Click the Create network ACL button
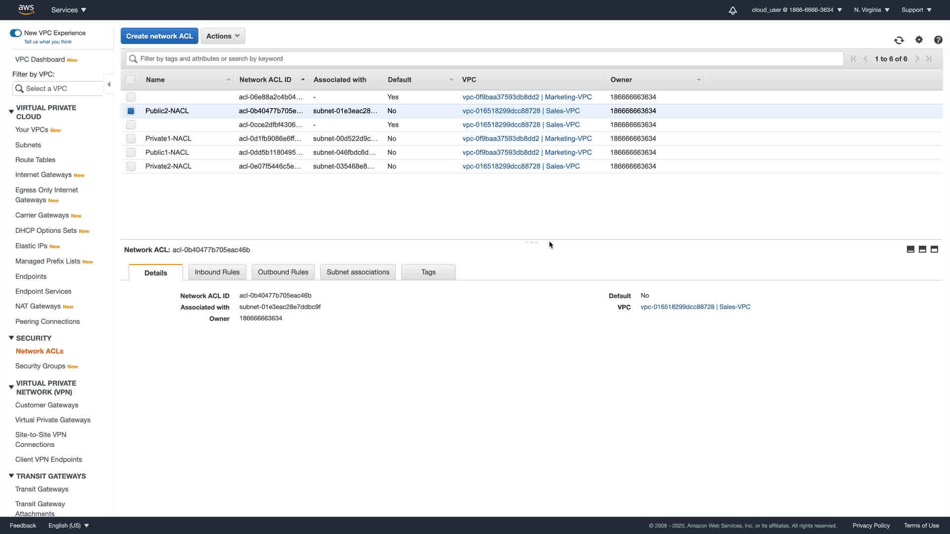This screenshot has height=534, width=950. (159, 36)
